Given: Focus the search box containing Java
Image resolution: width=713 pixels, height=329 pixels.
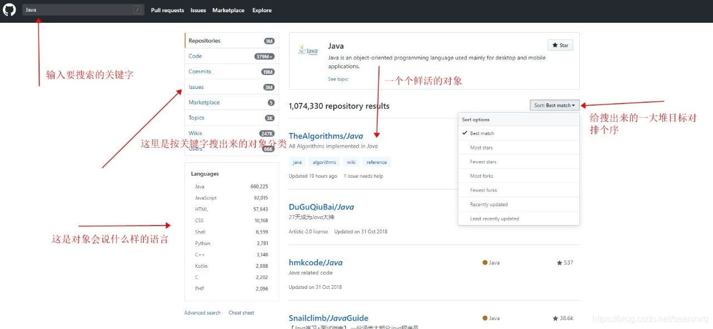Looking at the screenshot, I should tap(83, 10).
